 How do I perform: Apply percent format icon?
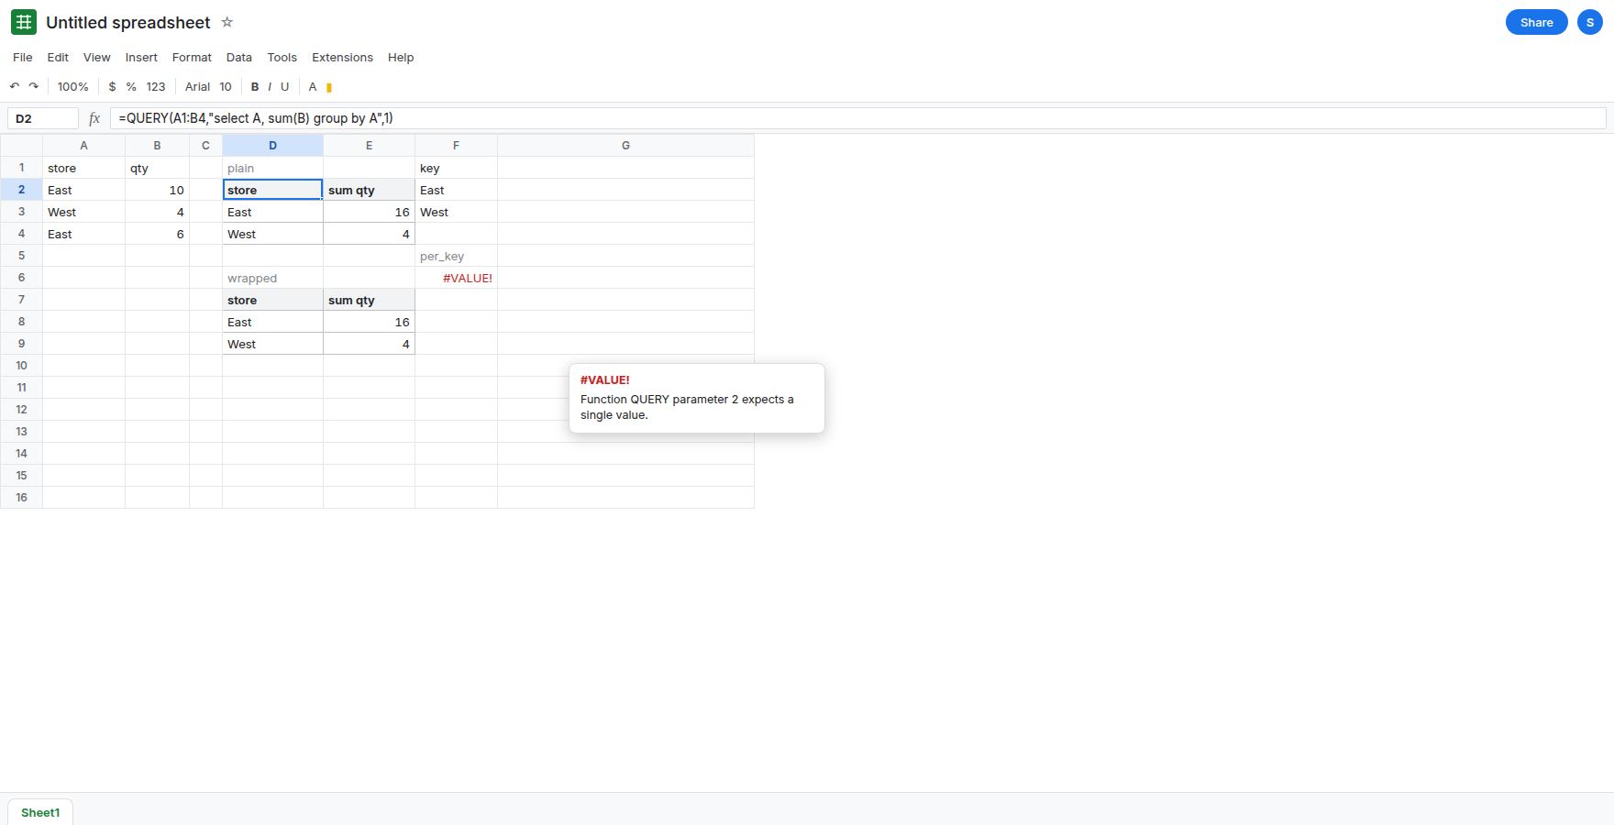coord(131,86)
